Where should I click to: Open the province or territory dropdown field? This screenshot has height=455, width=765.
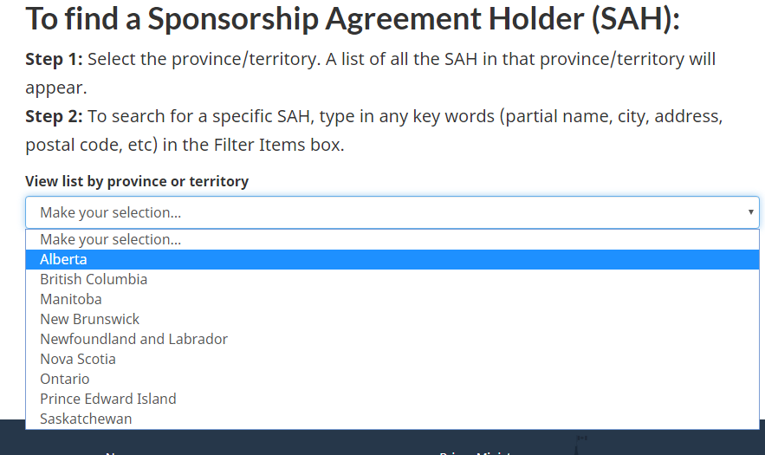(x=381, y=212)
